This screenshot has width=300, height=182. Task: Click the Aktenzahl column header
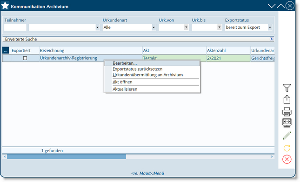[x=228, y=51]
